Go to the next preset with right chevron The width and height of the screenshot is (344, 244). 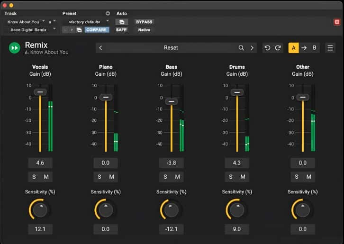pos(252,48)
